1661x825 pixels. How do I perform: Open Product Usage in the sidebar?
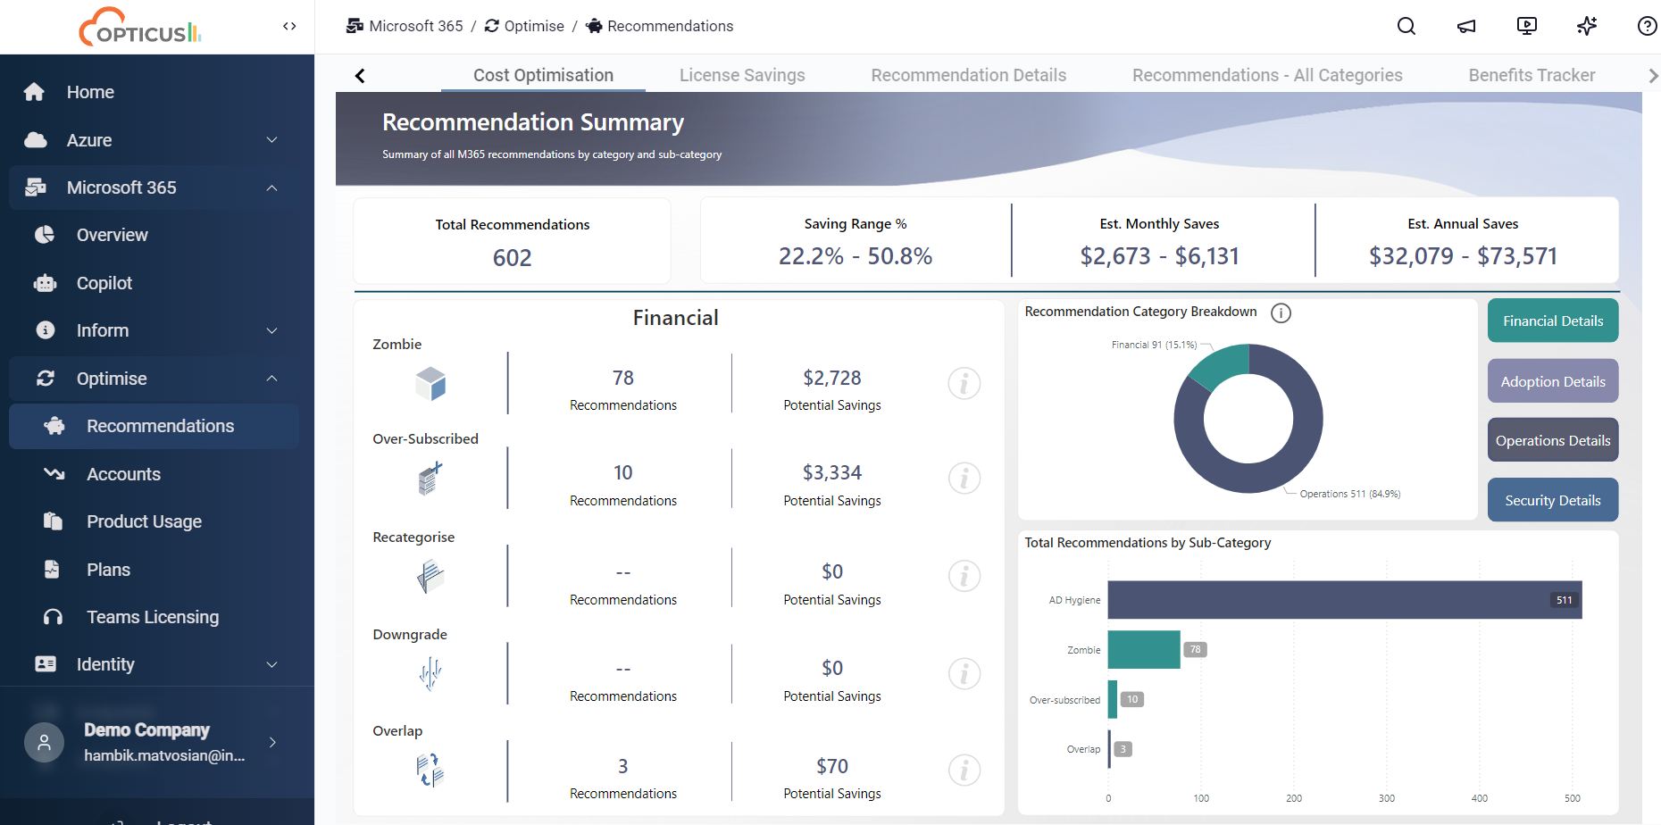(x=144, y=521)
